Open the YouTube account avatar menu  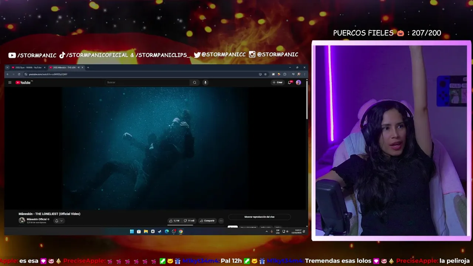pos(298,82)
